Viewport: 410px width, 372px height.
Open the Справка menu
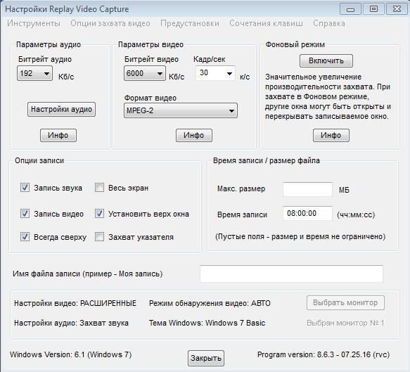tap(328, 23)
